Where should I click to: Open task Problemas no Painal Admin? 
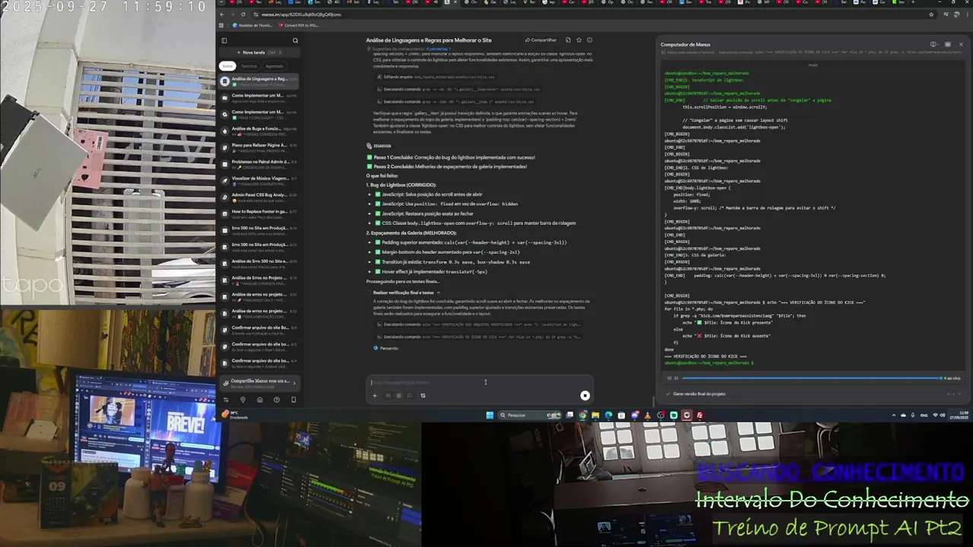click(x=259, y=164)
